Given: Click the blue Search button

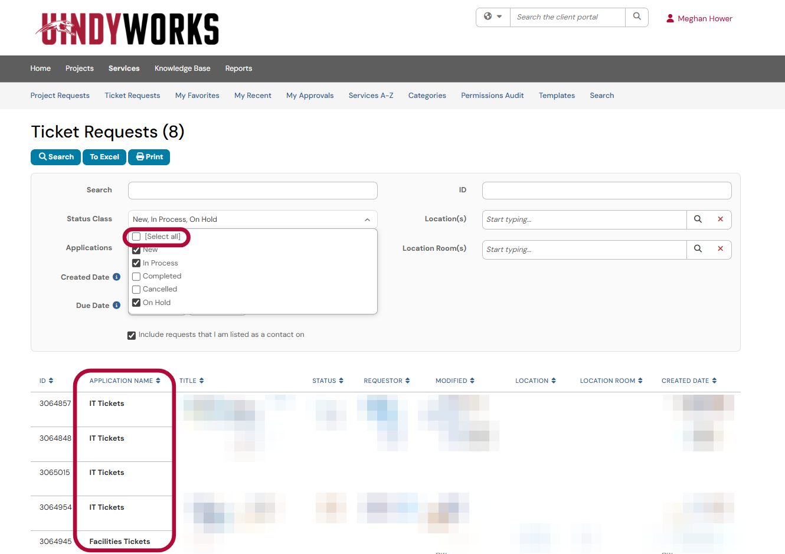Looking at the screenshot, I should (55, 157).
